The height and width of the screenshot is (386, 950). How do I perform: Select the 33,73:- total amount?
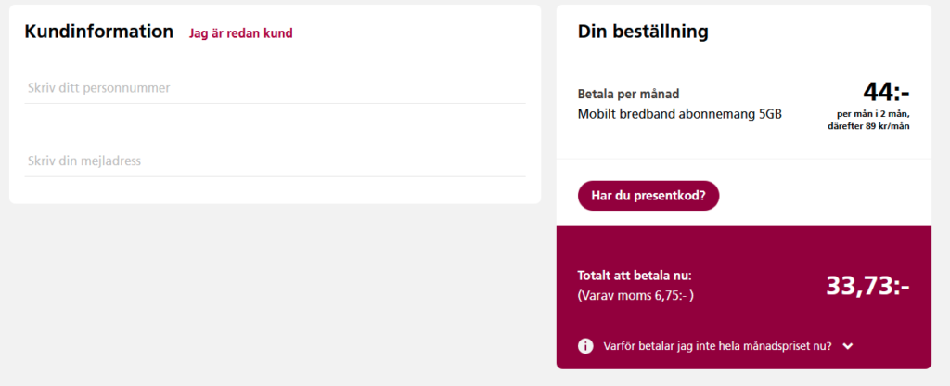click(867, 286)
